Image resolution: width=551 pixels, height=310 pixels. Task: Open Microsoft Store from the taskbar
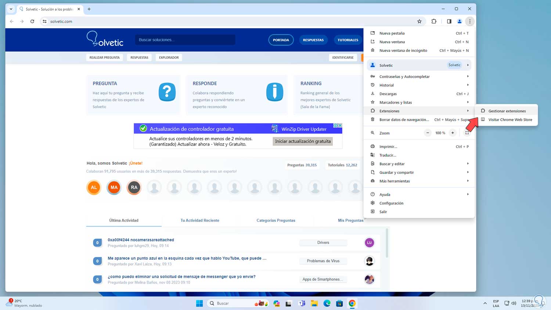339,303
